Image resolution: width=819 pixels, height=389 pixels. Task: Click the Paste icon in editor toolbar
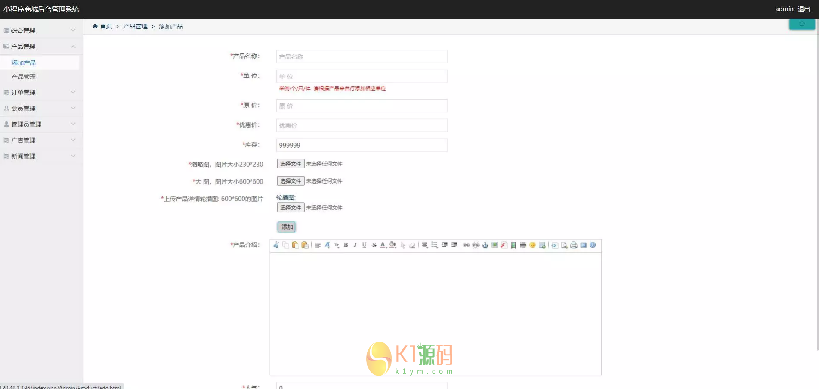(x=295, y=245)
